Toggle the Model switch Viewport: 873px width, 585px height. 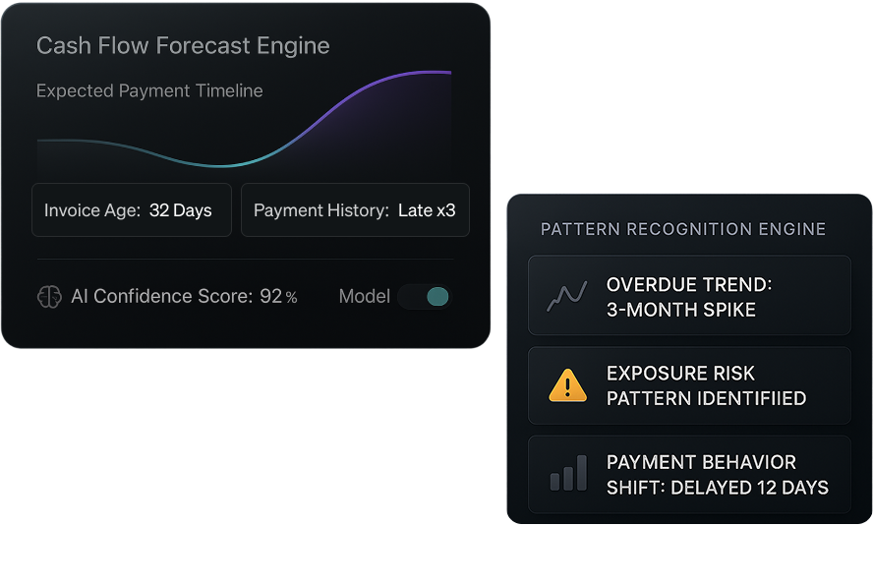[x=425, y=297]
